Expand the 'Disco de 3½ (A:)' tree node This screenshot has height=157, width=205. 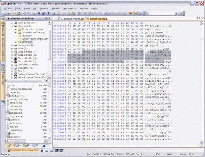12,23
